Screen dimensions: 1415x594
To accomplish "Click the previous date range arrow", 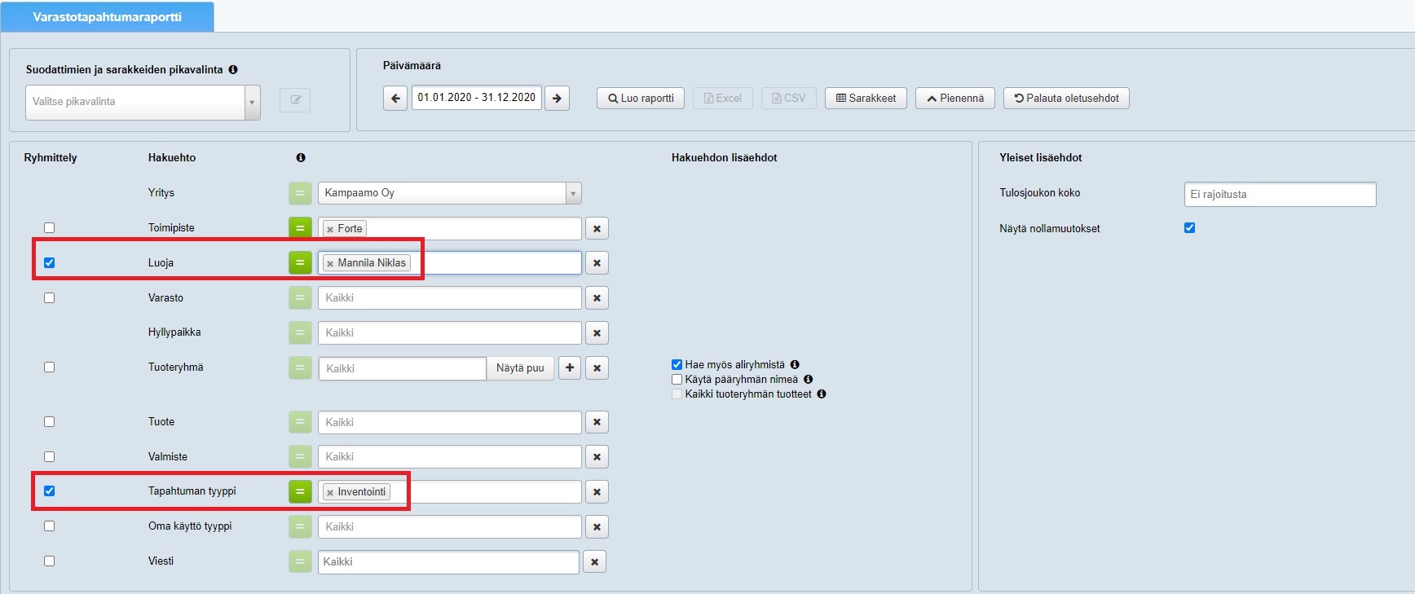I will [x=395, y=99].
